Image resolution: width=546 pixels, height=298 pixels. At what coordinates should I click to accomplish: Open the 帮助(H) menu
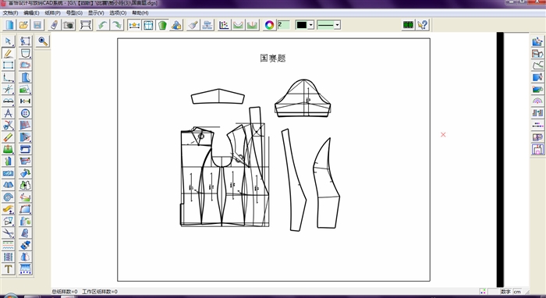tap(140, 13)
